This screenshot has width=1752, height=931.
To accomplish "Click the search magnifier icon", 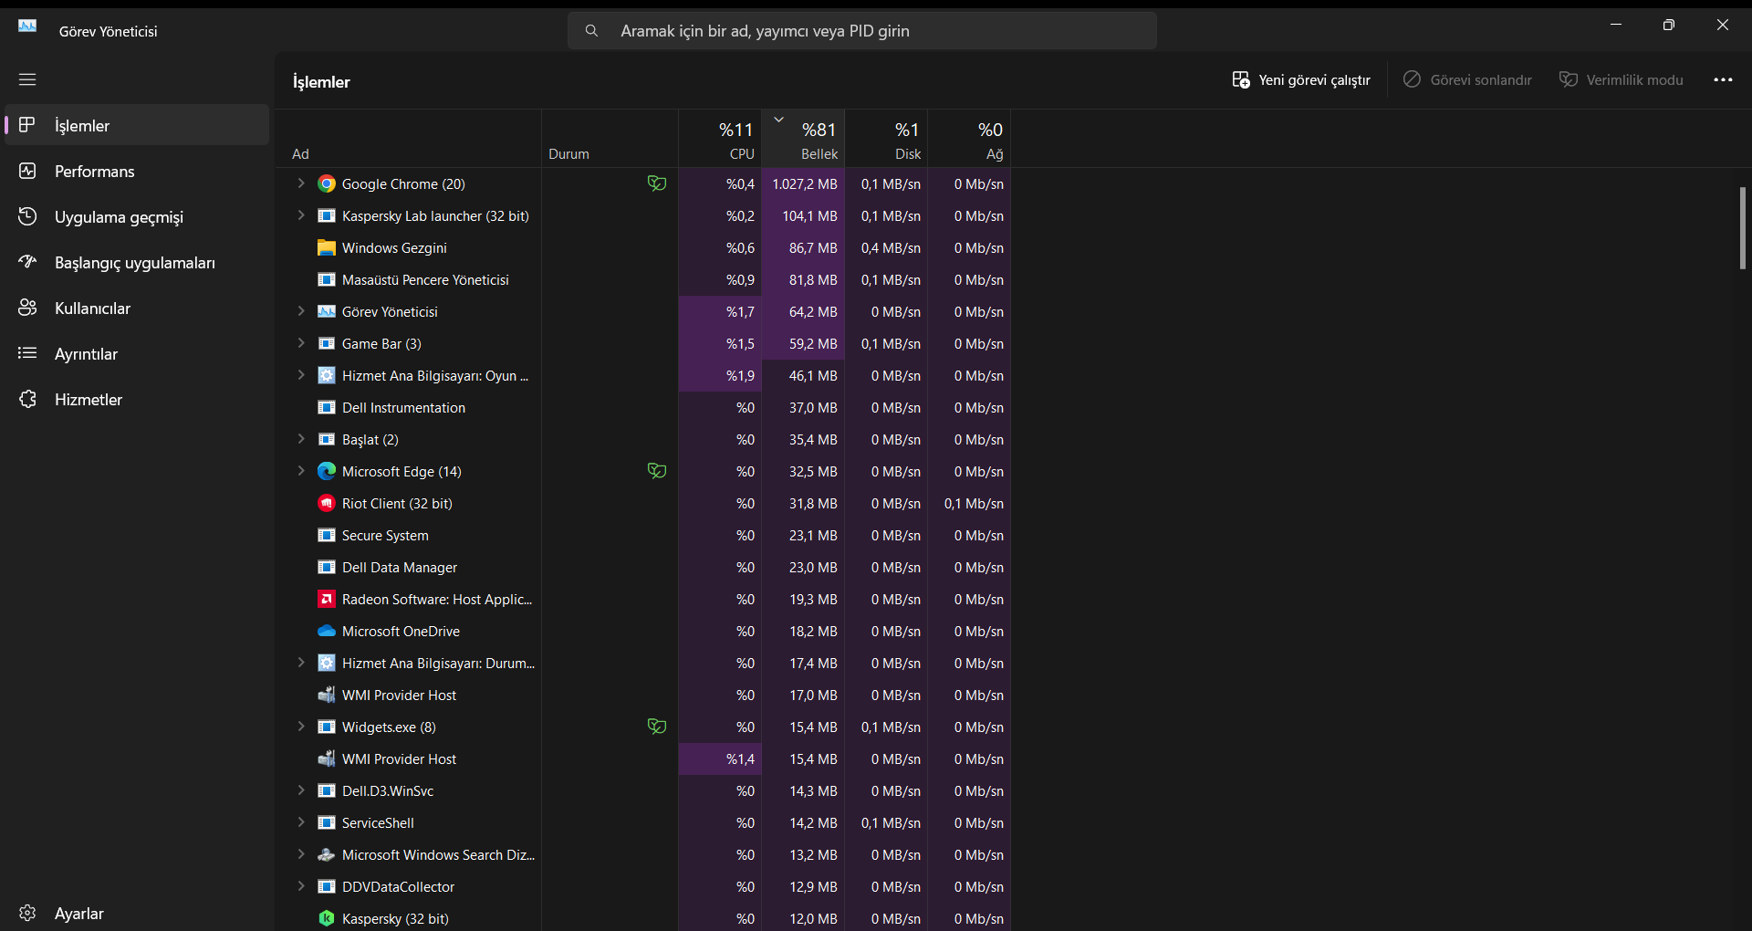I will 591,31.
